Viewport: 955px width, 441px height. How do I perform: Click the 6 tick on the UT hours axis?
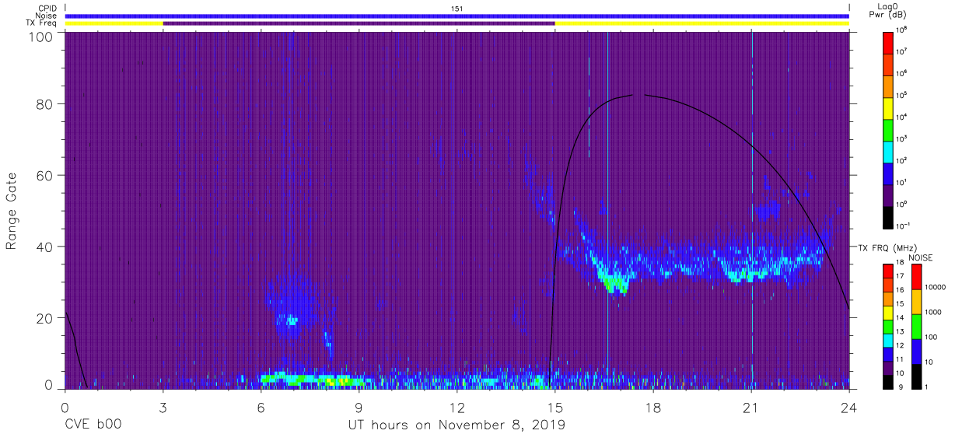[261, 406]
